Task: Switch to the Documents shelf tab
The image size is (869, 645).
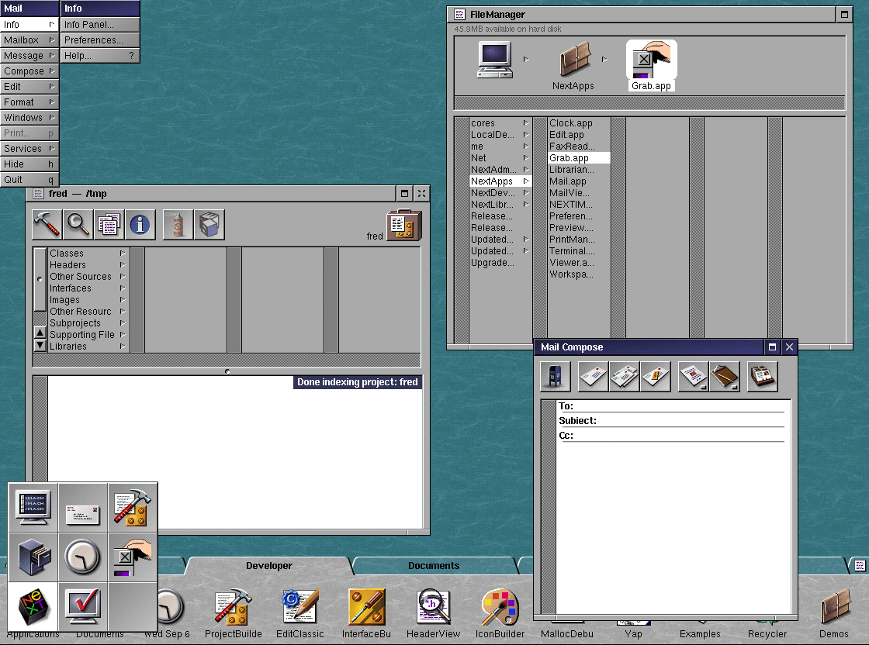Action: [434, 566]
